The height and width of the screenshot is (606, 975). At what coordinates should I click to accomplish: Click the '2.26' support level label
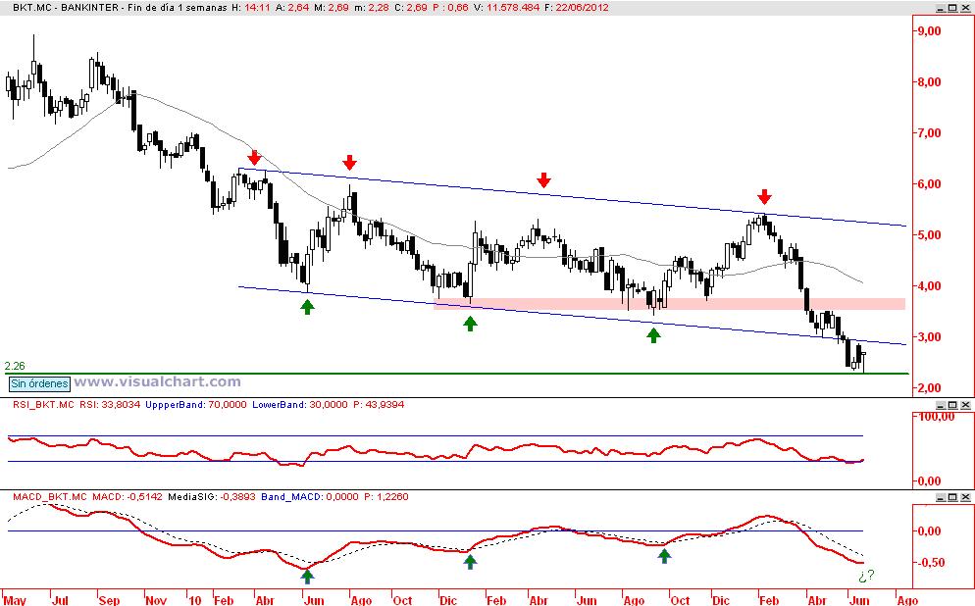pos(15,366)
